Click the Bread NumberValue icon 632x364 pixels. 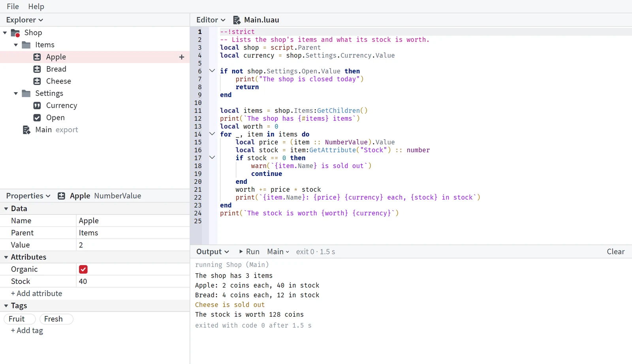tap(37, 69)
